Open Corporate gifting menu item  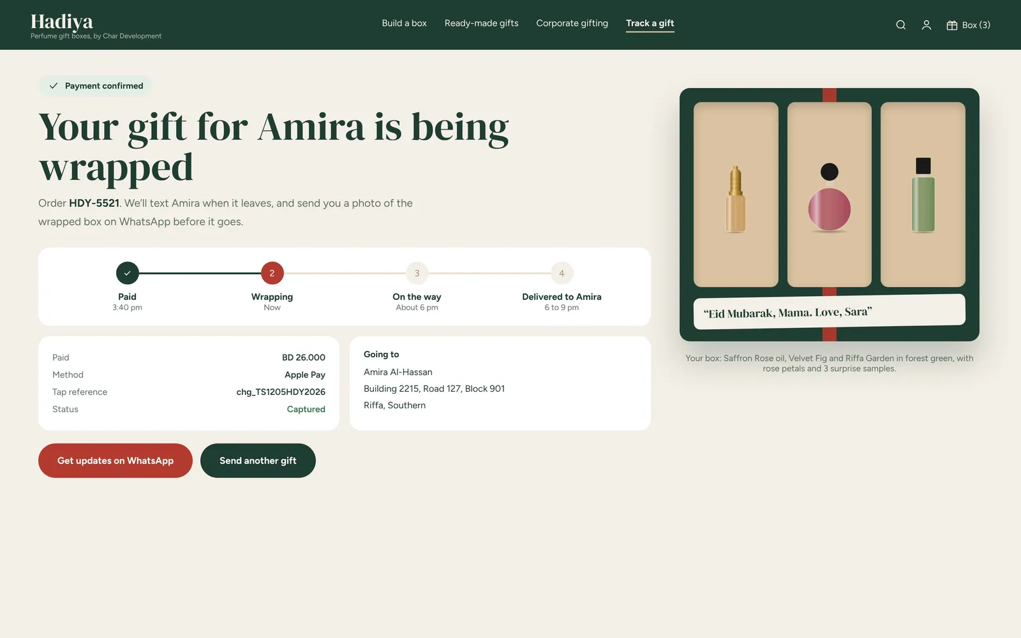572,23
